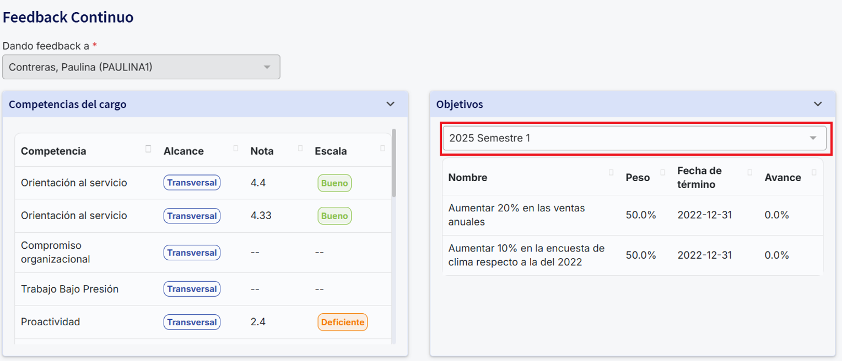Collapse the Competencias del cargo panel
842x361 pixels.
pyautogui.click(x=390, y=104)
